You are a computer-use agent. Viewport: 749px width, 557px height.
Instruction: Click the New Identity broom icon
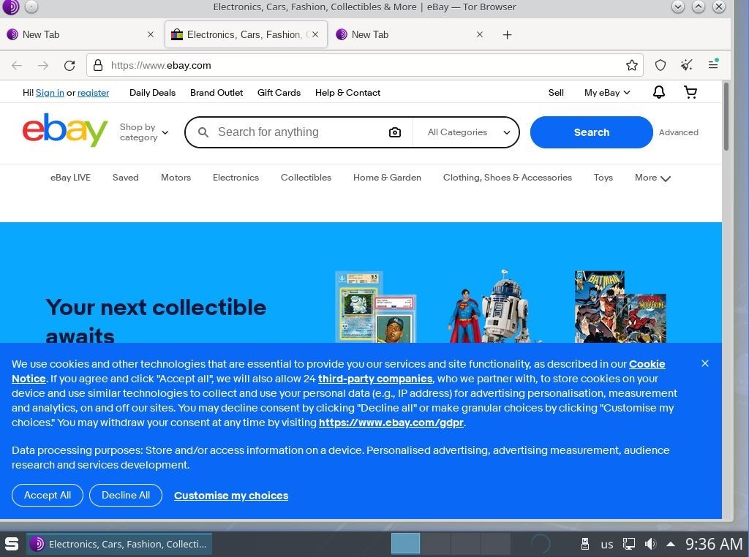coord(686,65)
